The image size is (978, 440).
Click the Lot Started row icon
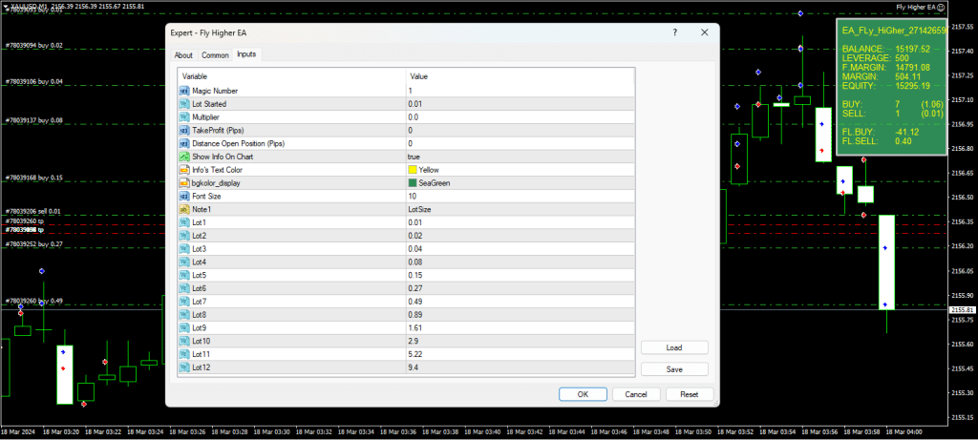184,103
